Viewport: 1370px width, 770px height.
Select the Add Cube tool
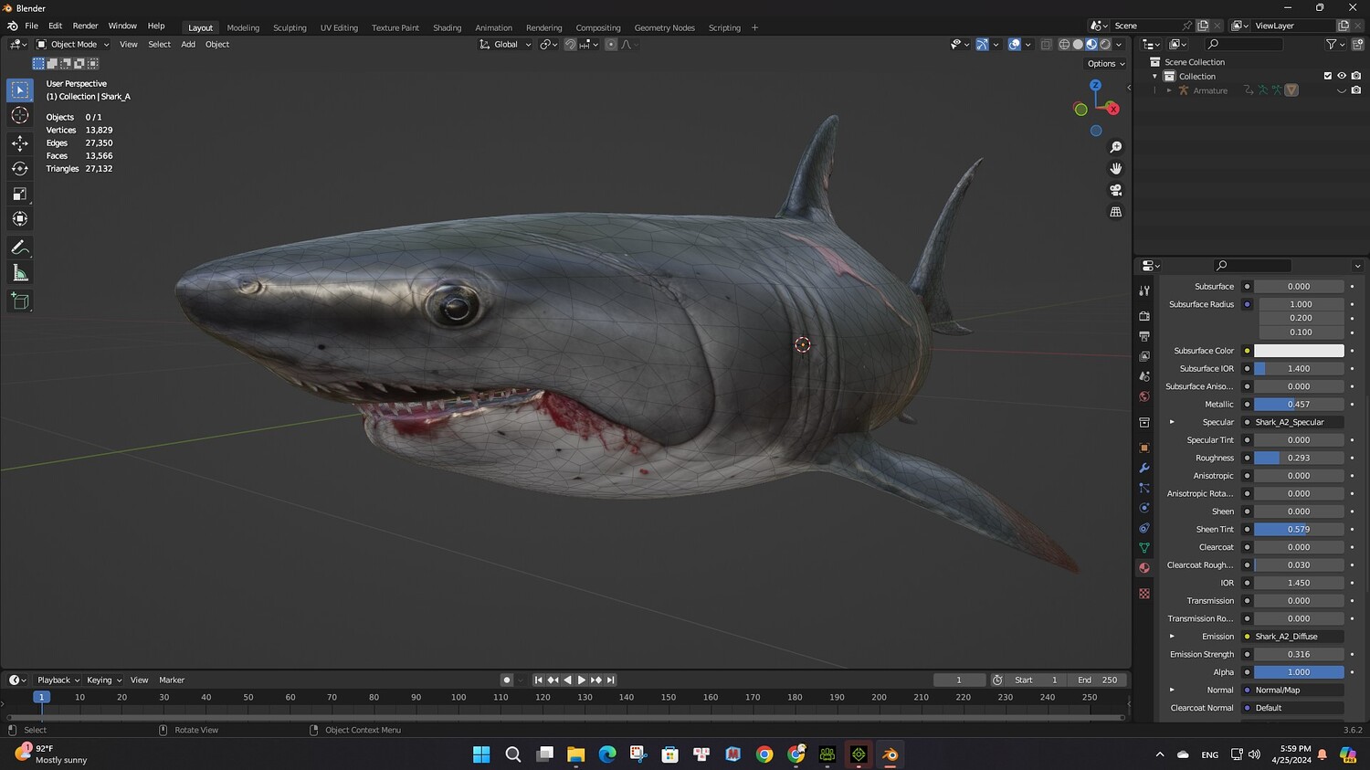(19, 301)
